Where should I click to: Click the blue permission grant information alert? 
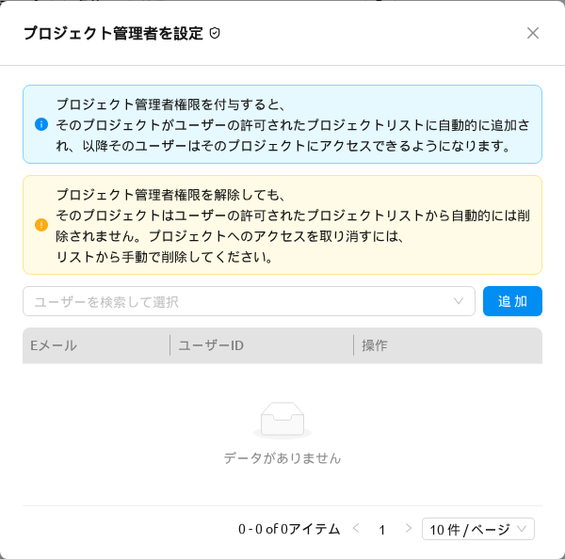(282, 124)
